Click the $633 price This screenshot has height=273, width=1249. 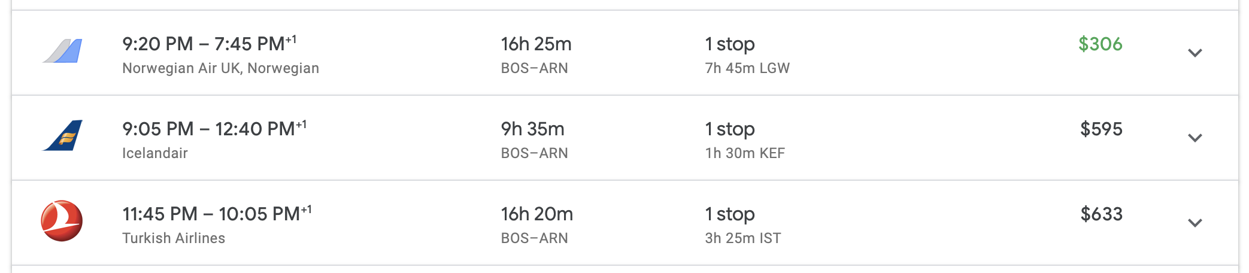(1101, 214)
